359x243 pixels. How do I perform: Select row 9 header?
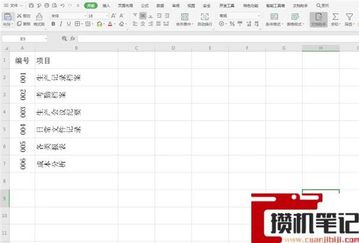[x=5, y=198]
